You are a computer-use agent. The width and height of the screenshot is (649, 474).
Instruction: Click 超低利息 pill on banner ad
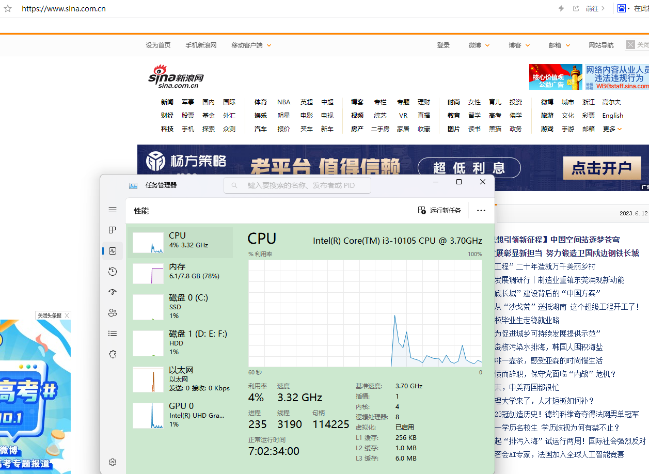(469, 168)
